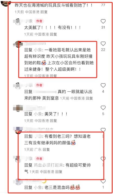Open 小象 mention in 美哭了 comment
Viewport: 113px width, 194px height.
click(x=38, y=114)
